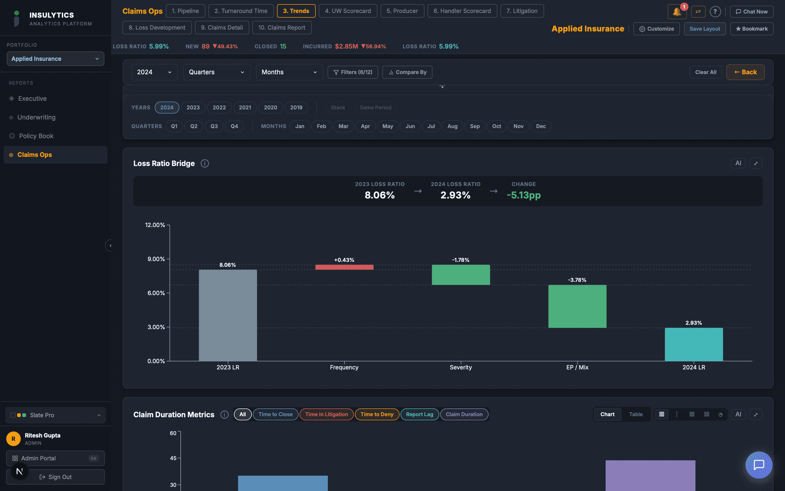This screenshot has width=785, height=491.
Task: Click Sign Out
Action: pos(56,477)
